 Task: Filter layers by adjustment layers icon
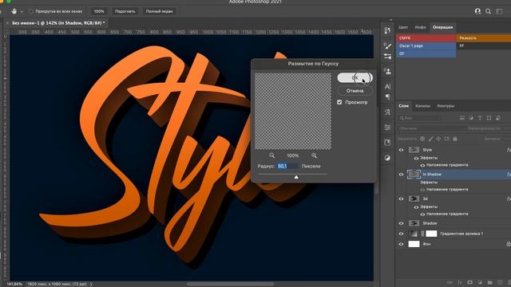(x=471, y=118)
